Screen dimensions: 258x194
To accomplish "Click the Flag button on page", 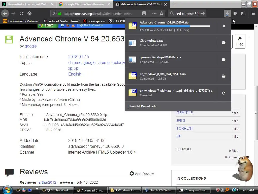I will [240, 41].
